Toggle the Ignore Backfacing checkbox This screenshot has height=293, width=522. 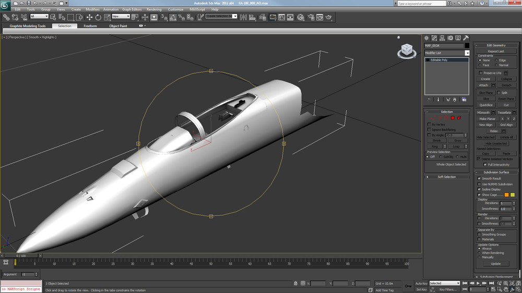(x=429, y=130)
